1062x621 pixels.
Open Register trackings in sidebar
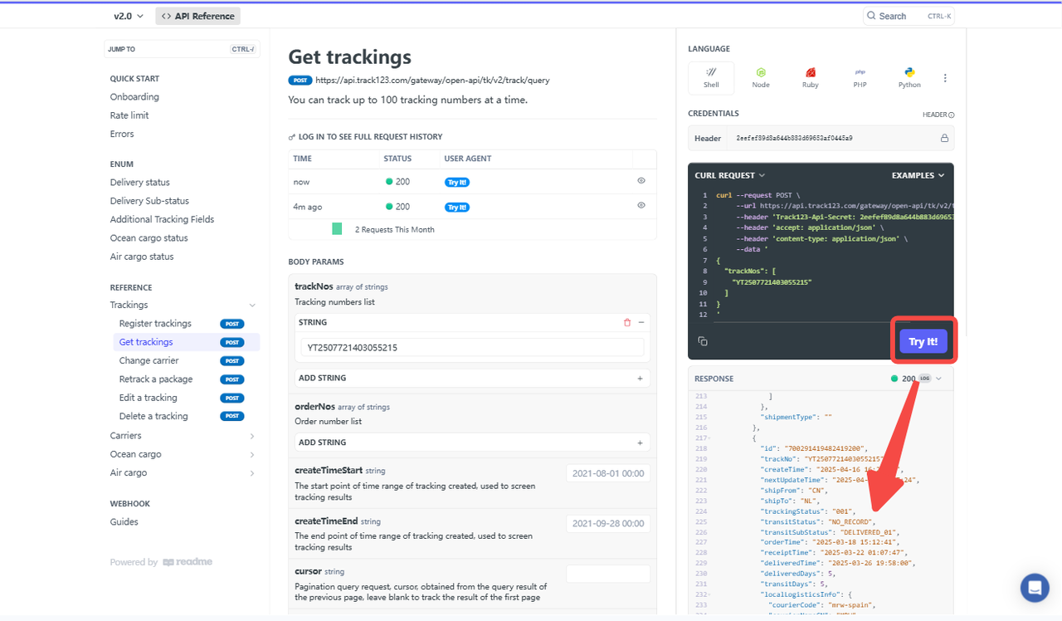(155, 324)
